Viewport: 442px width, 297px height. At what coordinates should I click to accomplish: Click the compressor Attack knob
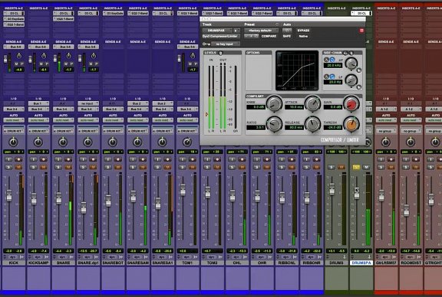(312, 104)
